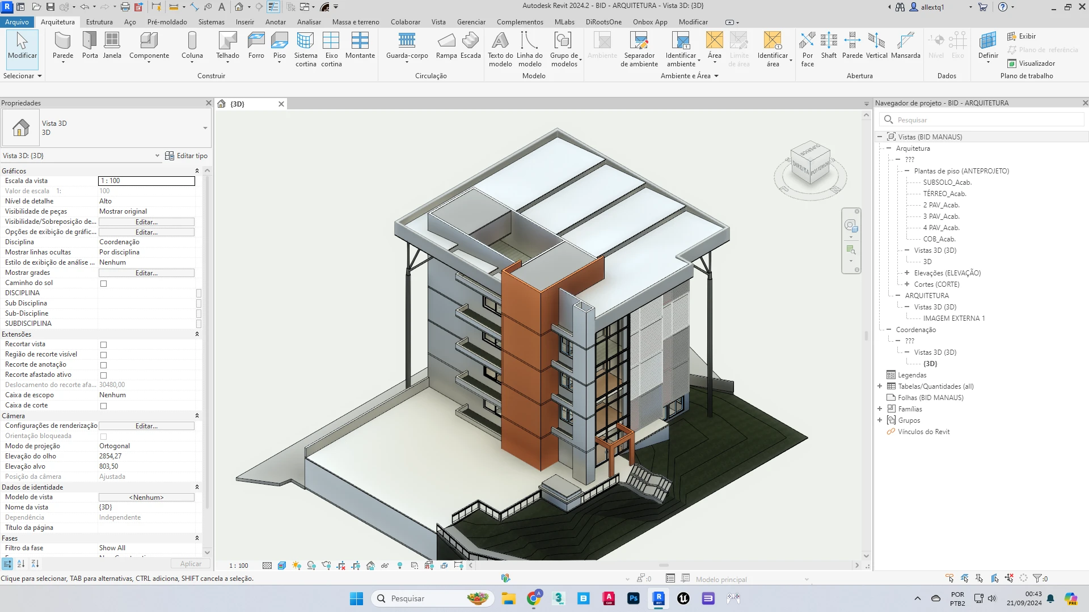Click the Editar tipo button
Image resolution: width=1089 pixels, height=612 pixels.
187,156
